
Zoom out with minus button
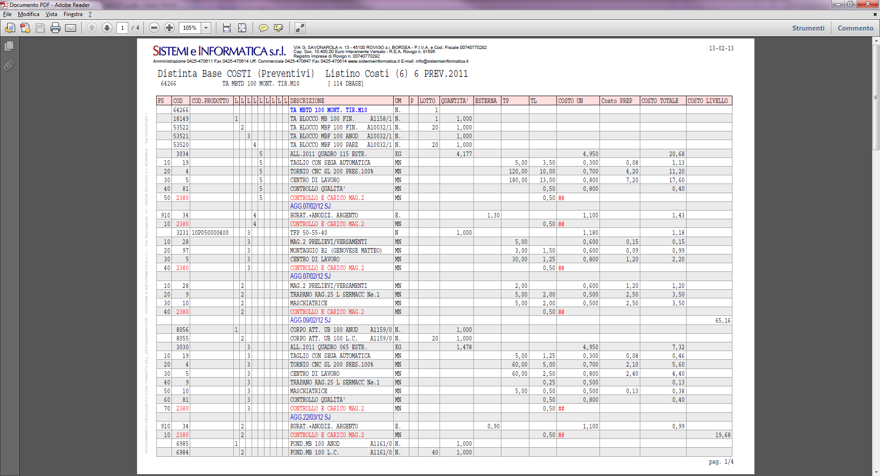[x=154, y=28]
